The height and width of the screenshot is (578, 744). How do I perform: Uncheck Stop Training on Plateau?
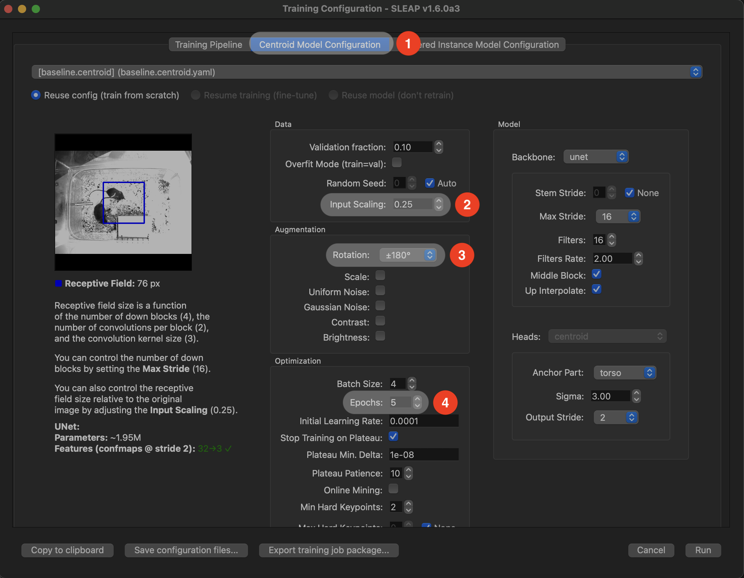(393, 437)
